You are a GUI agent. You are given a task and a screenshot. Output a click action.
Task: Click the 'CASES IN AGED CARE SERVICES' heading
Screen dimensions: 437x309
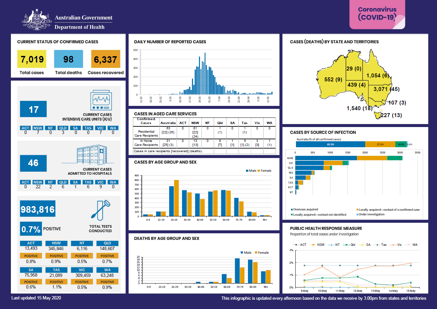coord(165,114)
